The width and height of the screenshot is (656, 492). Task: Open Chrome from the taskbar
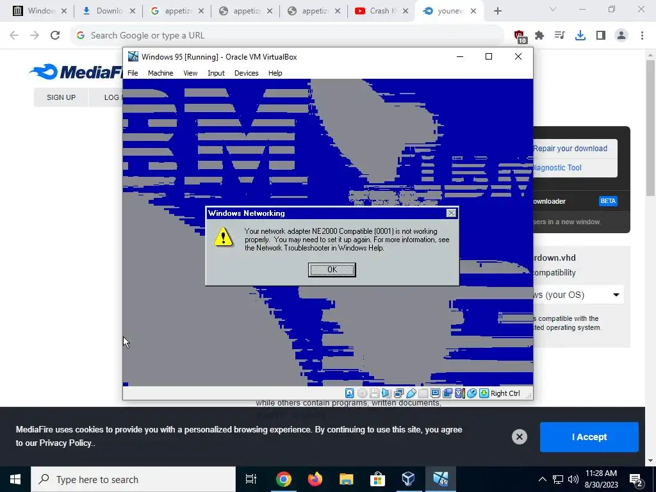[x=283, y=479]
